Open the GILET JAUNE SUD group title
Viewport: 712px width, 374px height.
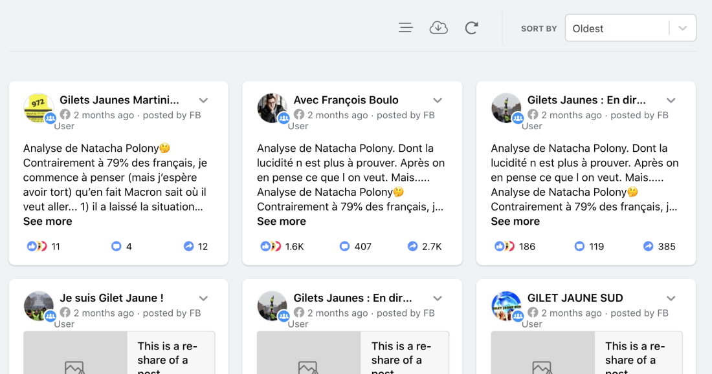pos(575,298)
